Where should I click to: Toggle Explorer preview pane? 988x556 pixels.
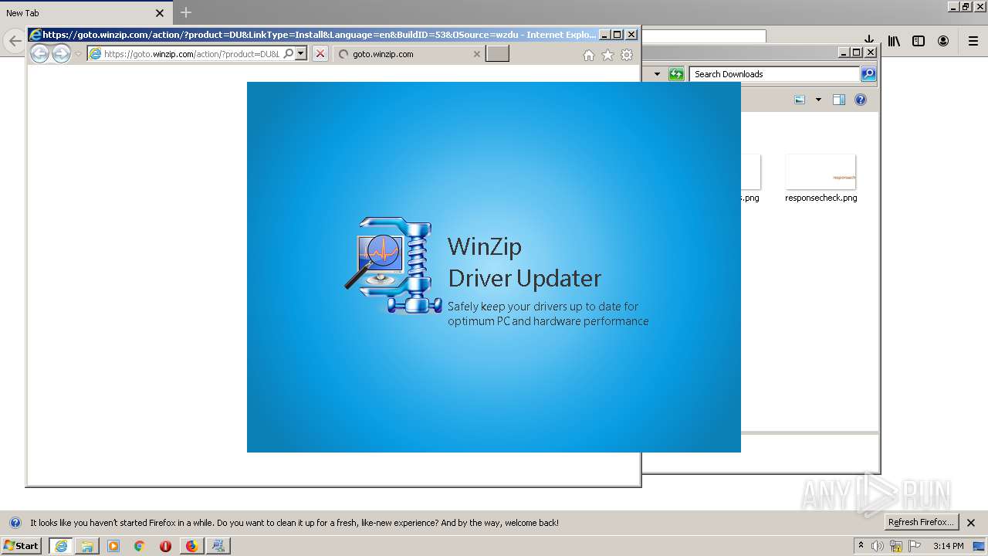[x=839, y=100]
